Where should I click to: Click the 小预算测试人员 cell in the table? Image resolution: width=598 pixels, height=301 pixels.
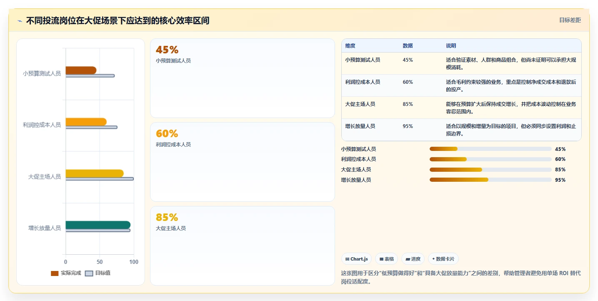[363, 60]
